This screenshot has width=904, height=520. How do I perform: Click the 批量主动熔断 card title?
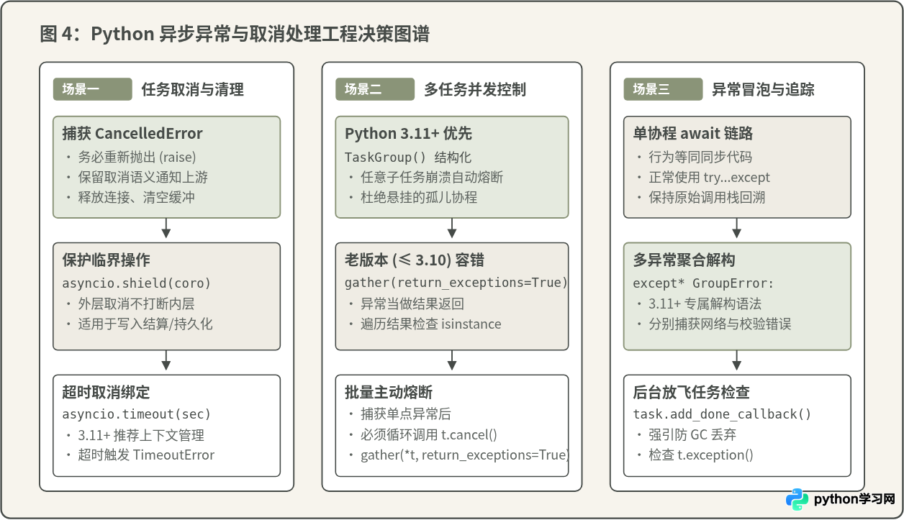pyautogui.click(x=389, y=392)
